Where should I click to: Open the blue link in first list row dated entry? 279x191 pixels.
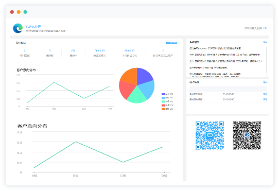(265, 94)
